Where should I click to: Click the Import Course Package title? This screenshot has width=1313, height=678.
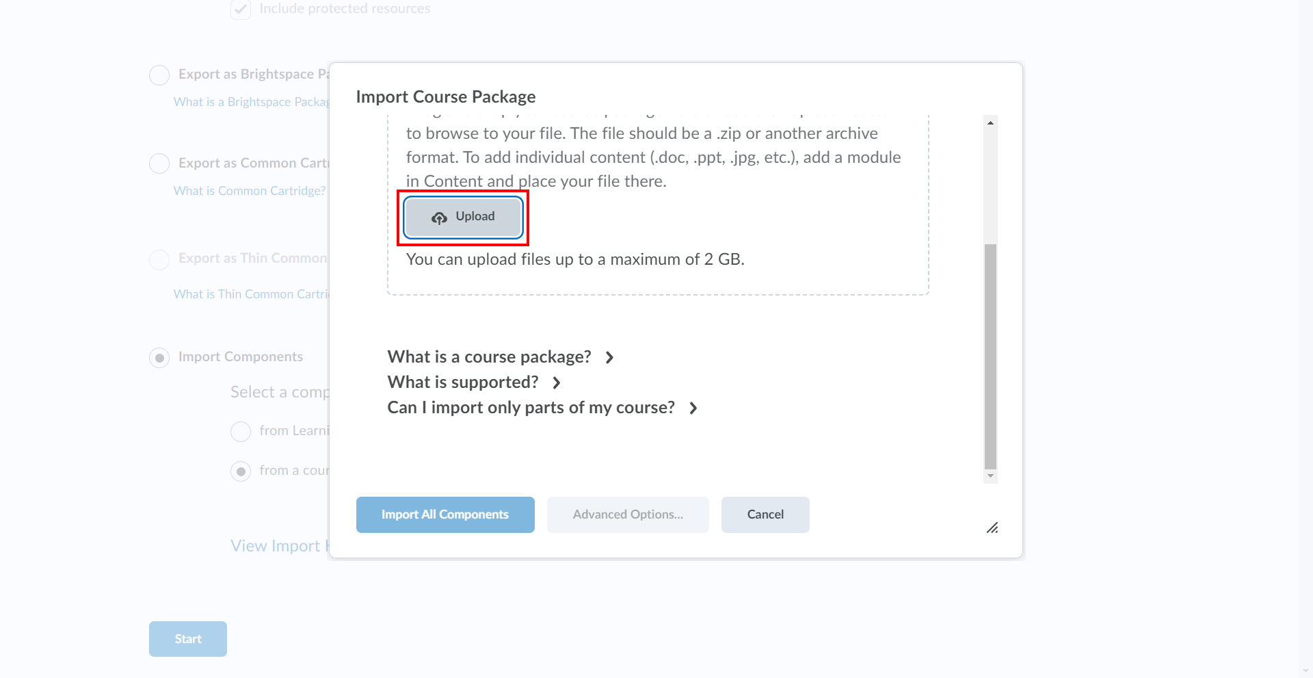(446, 97)
